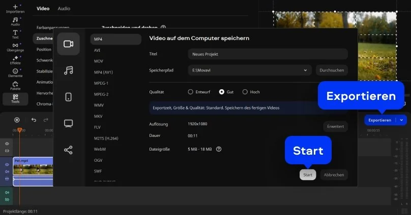Click the Durchsuchen button
This screenshot has width=411, height=215.
332,70
